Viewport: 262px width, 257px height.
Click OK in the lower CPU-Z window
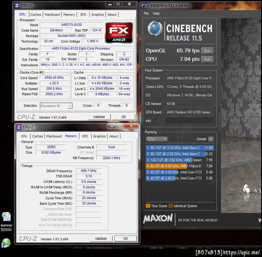pos(125,239)
